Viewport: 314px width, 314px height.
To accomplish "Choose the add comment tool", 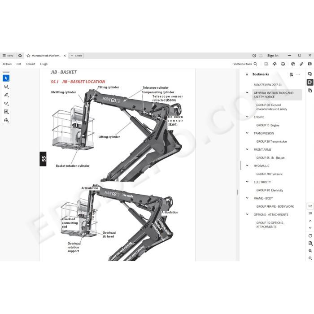I will (x=6, y=87).
